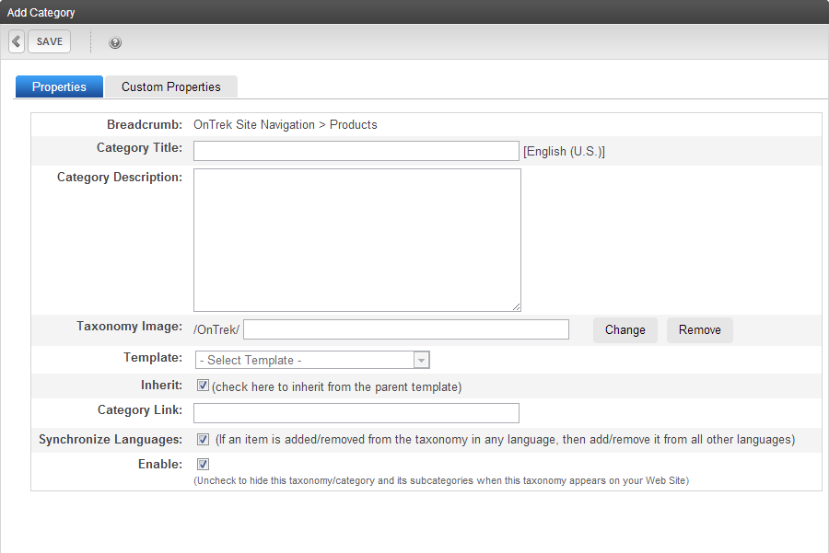
Task: Focus the Category Title text field
Action: pyautogui.click(x=356, y=151)
